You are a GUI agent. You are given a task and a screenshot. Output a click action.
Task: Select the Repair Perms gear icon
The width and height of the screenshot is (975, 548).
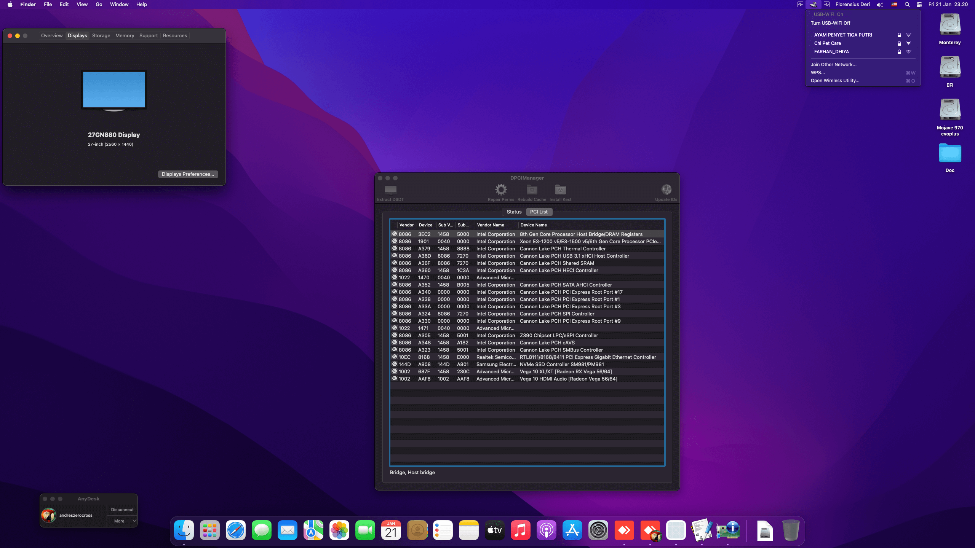coord(501,192)
